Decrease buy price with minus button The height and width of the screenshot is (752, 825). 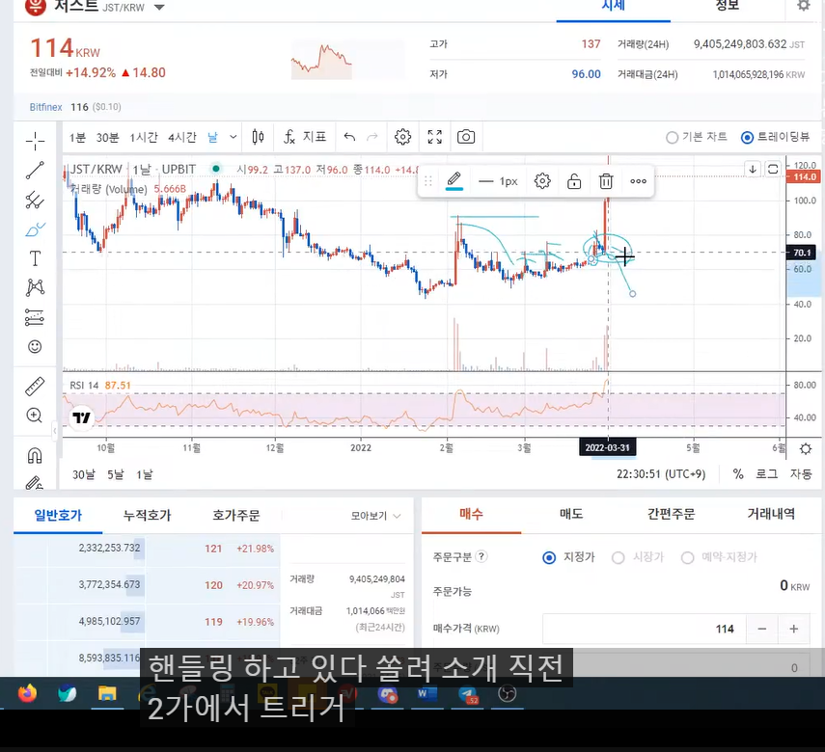coord(762,629)
